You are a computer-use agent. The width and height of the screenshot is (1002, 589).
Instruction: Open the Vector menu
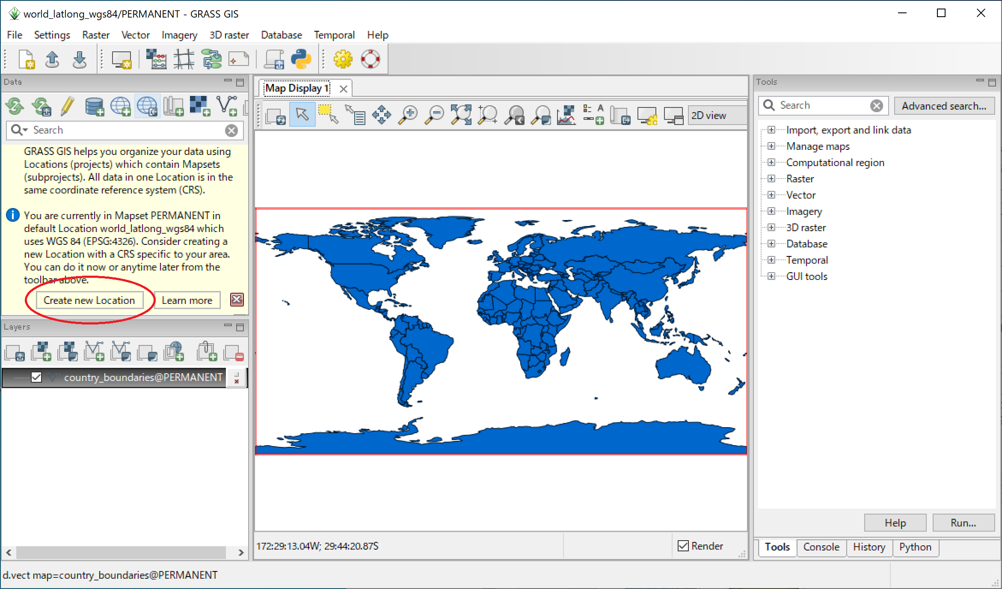[x=135, y=35]
